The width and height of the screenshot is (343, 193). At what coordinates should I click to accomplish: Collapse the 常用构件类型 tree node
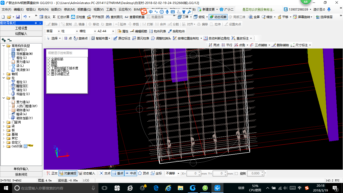4,46
